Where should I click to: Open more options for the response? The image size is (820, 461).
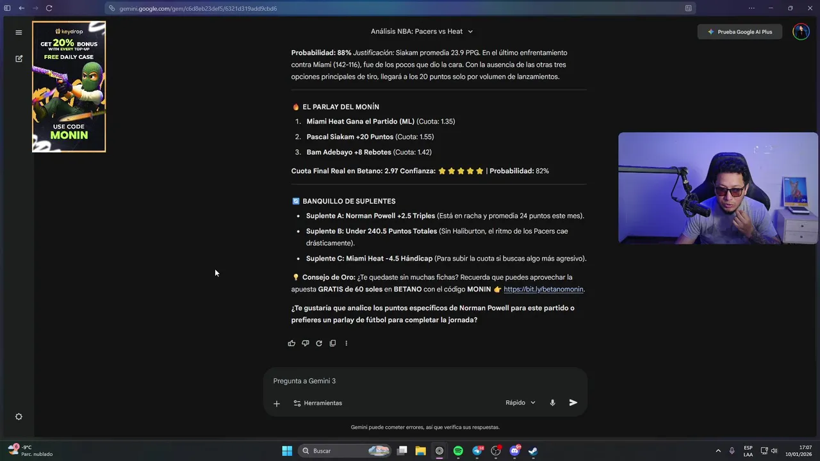pos(346,343)
